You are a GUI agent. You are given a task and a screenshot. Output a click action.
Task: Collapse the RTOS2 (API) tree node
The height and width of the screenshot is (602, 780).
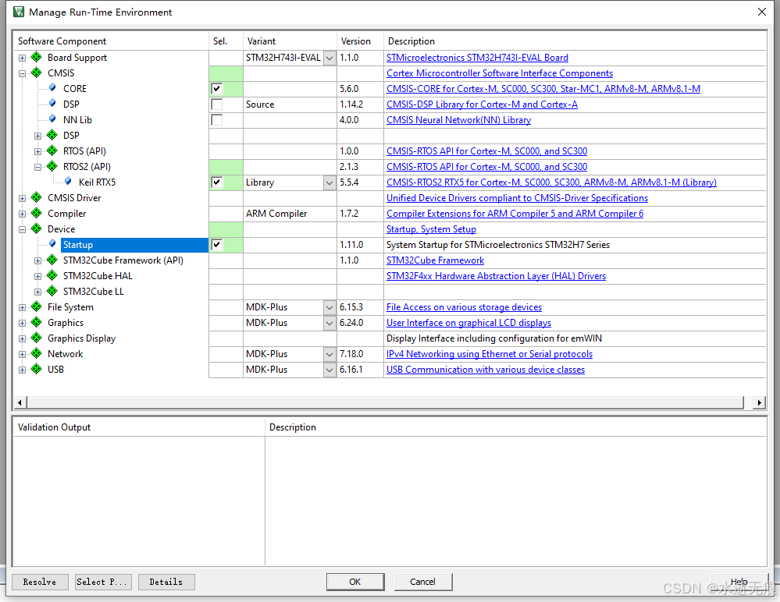coord(37,166)
